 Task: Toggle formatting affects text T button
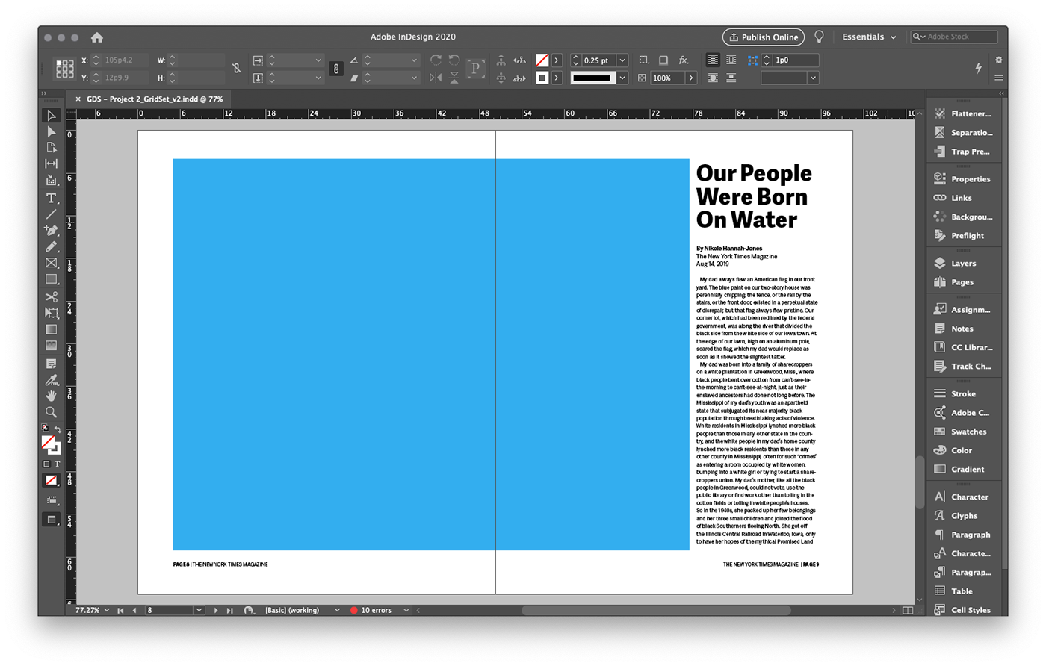click(x=58, y=464)
